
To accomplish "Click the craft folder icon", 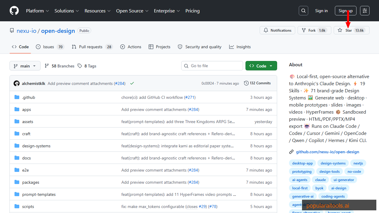I will click(17, 134).
